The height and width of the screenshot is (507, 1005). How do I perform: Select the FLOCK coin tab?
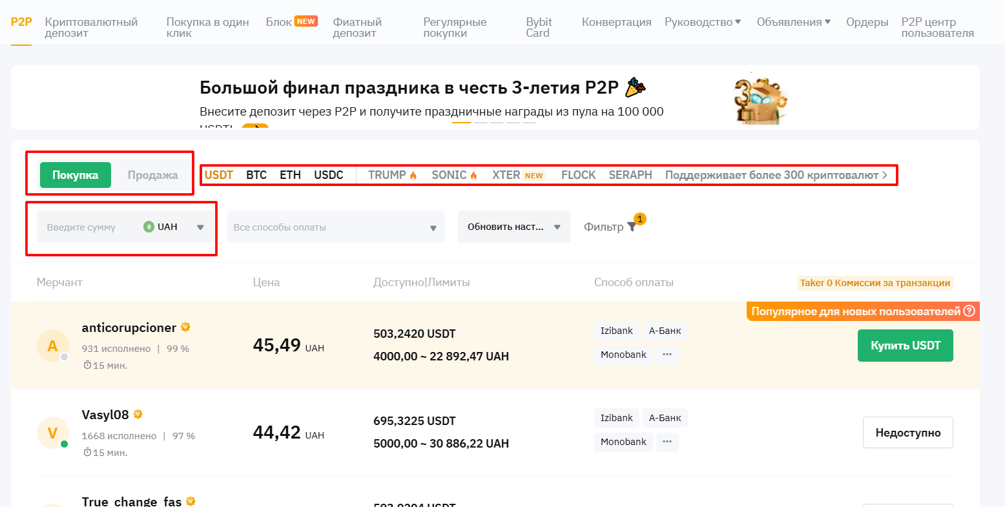[x=579, y=175]
